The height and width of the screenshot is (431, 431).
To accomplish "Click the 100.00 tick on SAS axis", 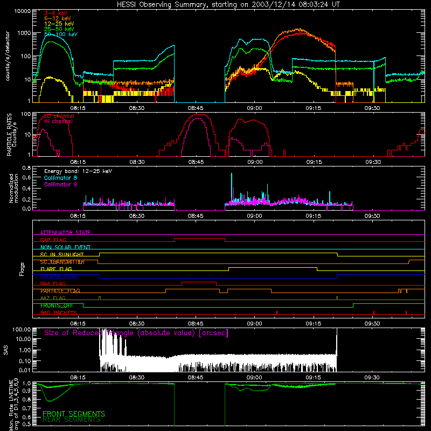I will point(22,329).
